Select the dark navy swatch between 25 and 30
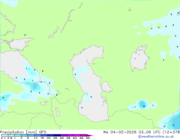Screen dimensions: 180x139 (57, 135)
